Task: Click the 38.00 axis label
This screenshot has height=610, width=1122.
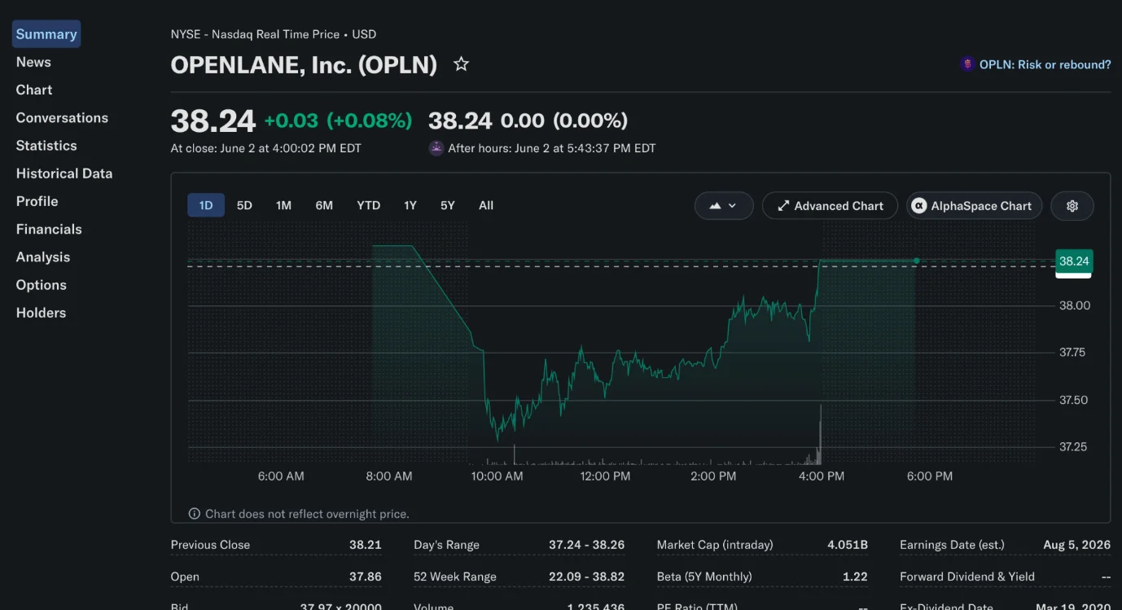Action: [x=1074, y=305]
